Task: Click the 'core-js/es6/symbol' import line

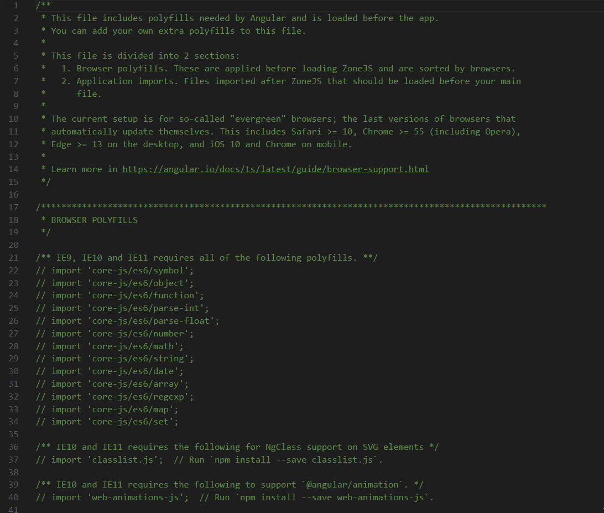Action: [x=115, y=271]
